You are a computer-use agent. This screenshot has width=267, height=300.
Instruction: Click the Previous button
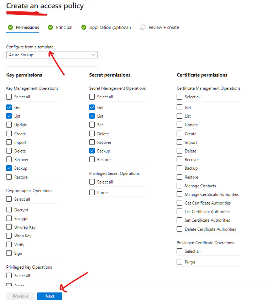(x=21, y=296)
